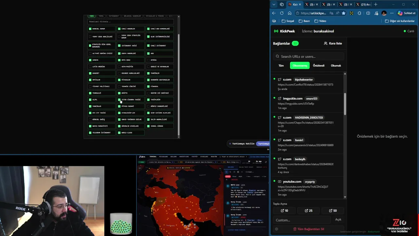
Task: Enable ALTYAPI DOMİNO ETKİSİ checkbox
Action: (90, 53)
